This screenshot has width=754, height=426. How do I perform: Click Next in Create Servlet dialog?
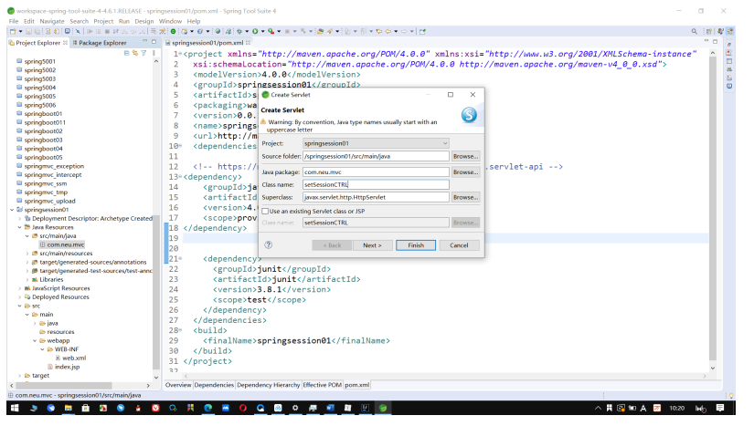click(x=372, y=245)
